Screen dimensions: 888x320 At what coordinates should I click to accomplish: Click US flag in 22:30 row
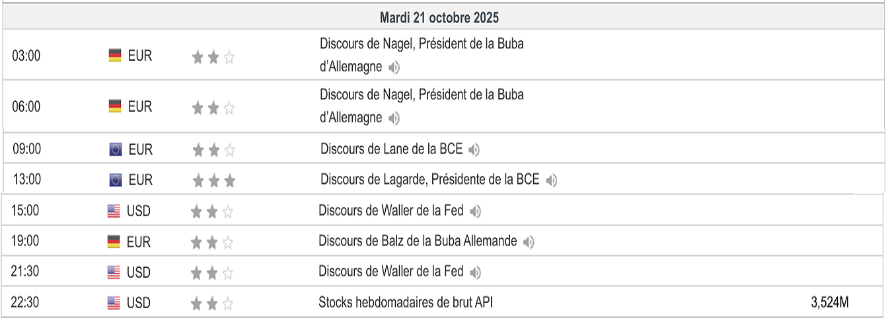point(114,303)
